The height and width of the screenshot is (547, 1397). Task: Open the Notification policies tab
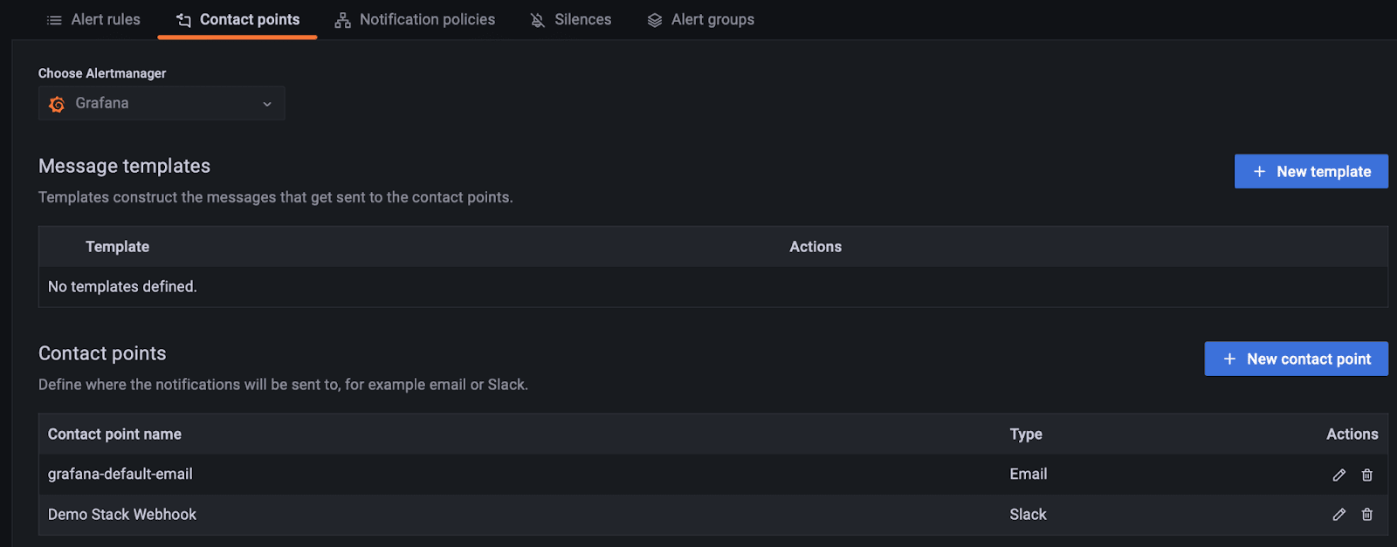pyautogui.click(x=427, y=19)
